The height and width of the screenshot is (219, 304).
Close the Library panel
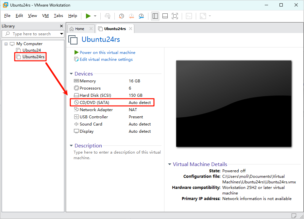61,26
